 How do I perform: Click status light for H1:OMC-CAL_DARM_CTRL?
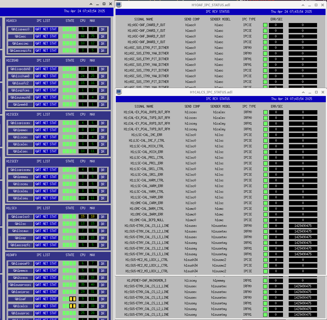click(265, 209)
